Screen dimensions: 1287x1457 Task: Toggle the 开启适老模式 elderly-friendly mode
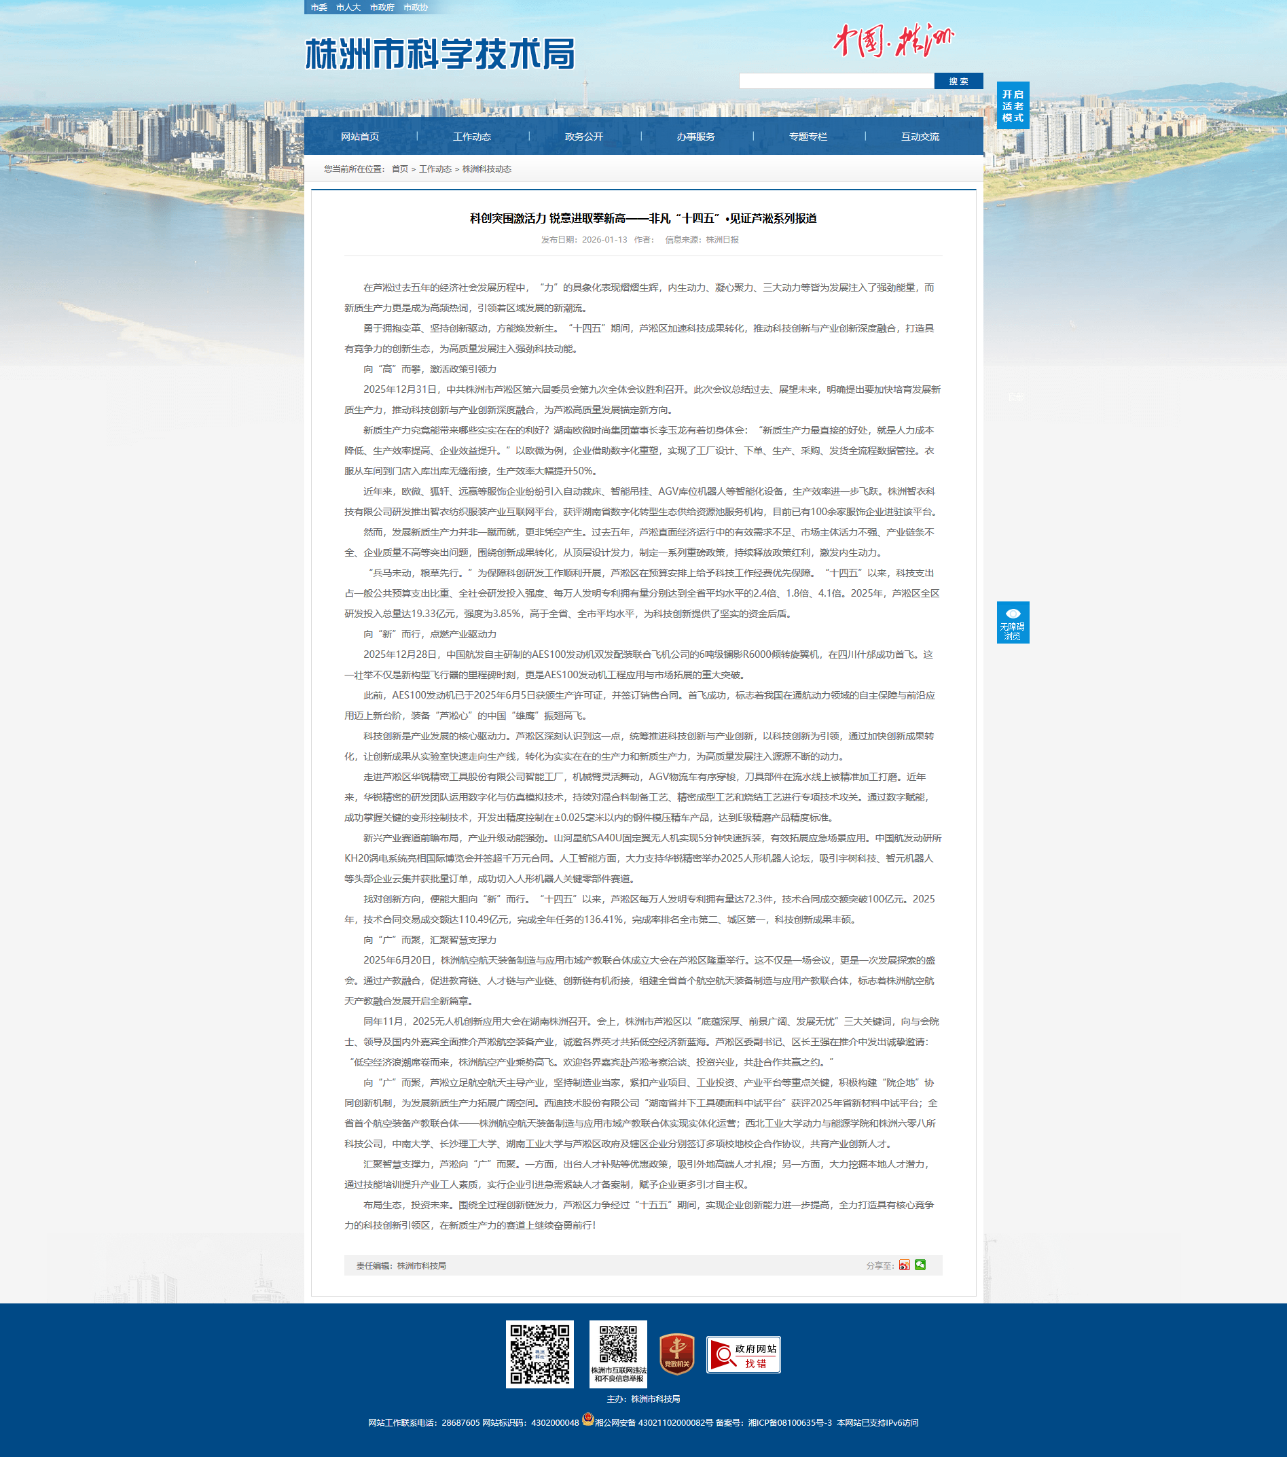coord(1012,105)
